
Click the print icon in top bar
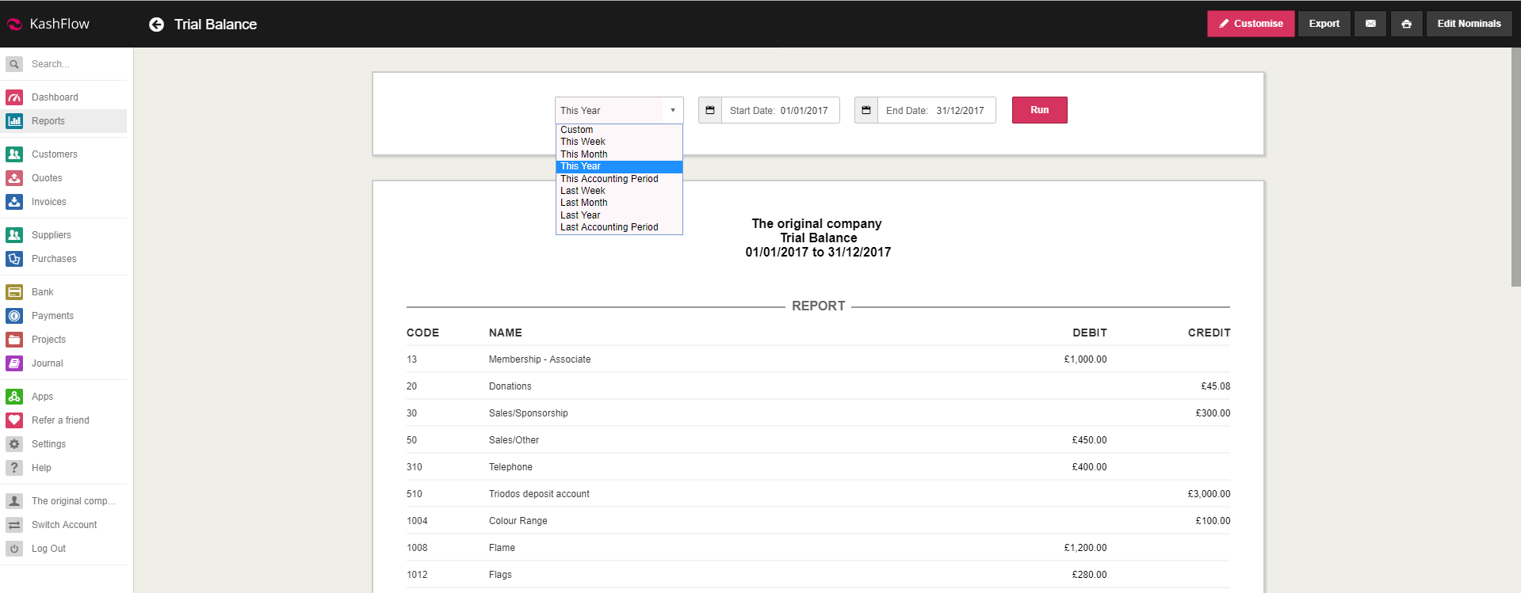[1406, 24]
